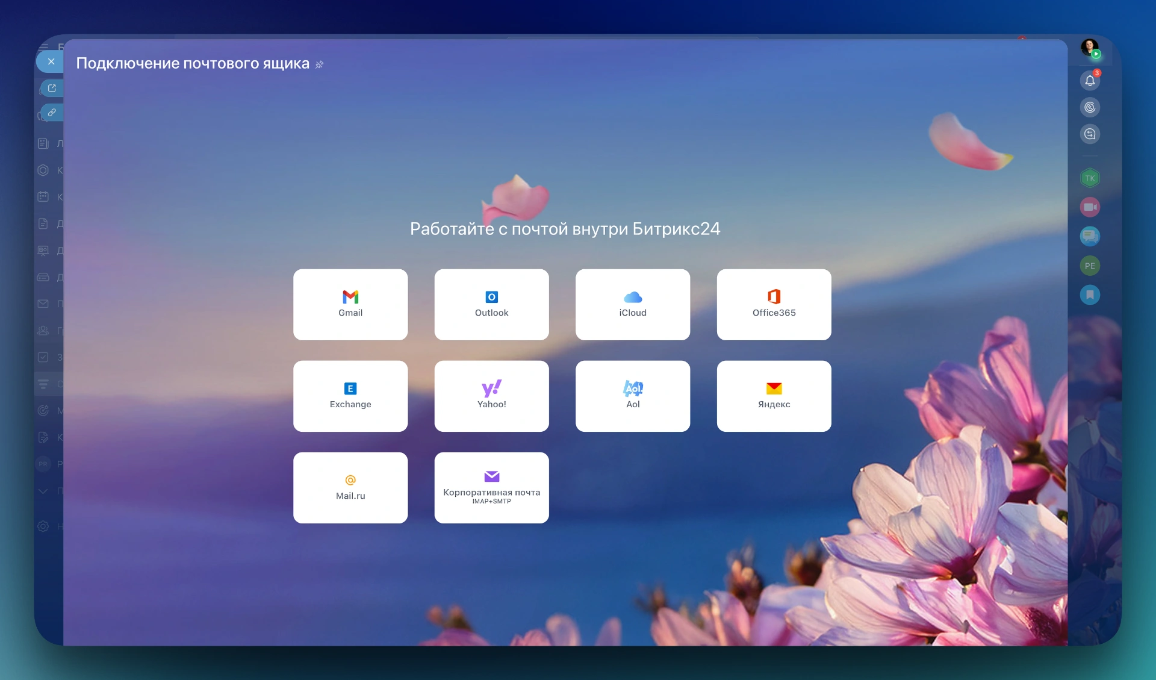Open the bookmark saved chat icon
1156x680 pixels.
1090,295
